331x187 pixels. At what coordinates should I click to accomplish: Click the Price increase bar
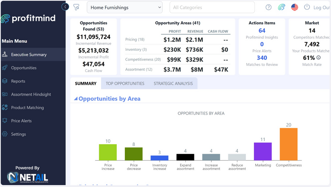[108, 152]
